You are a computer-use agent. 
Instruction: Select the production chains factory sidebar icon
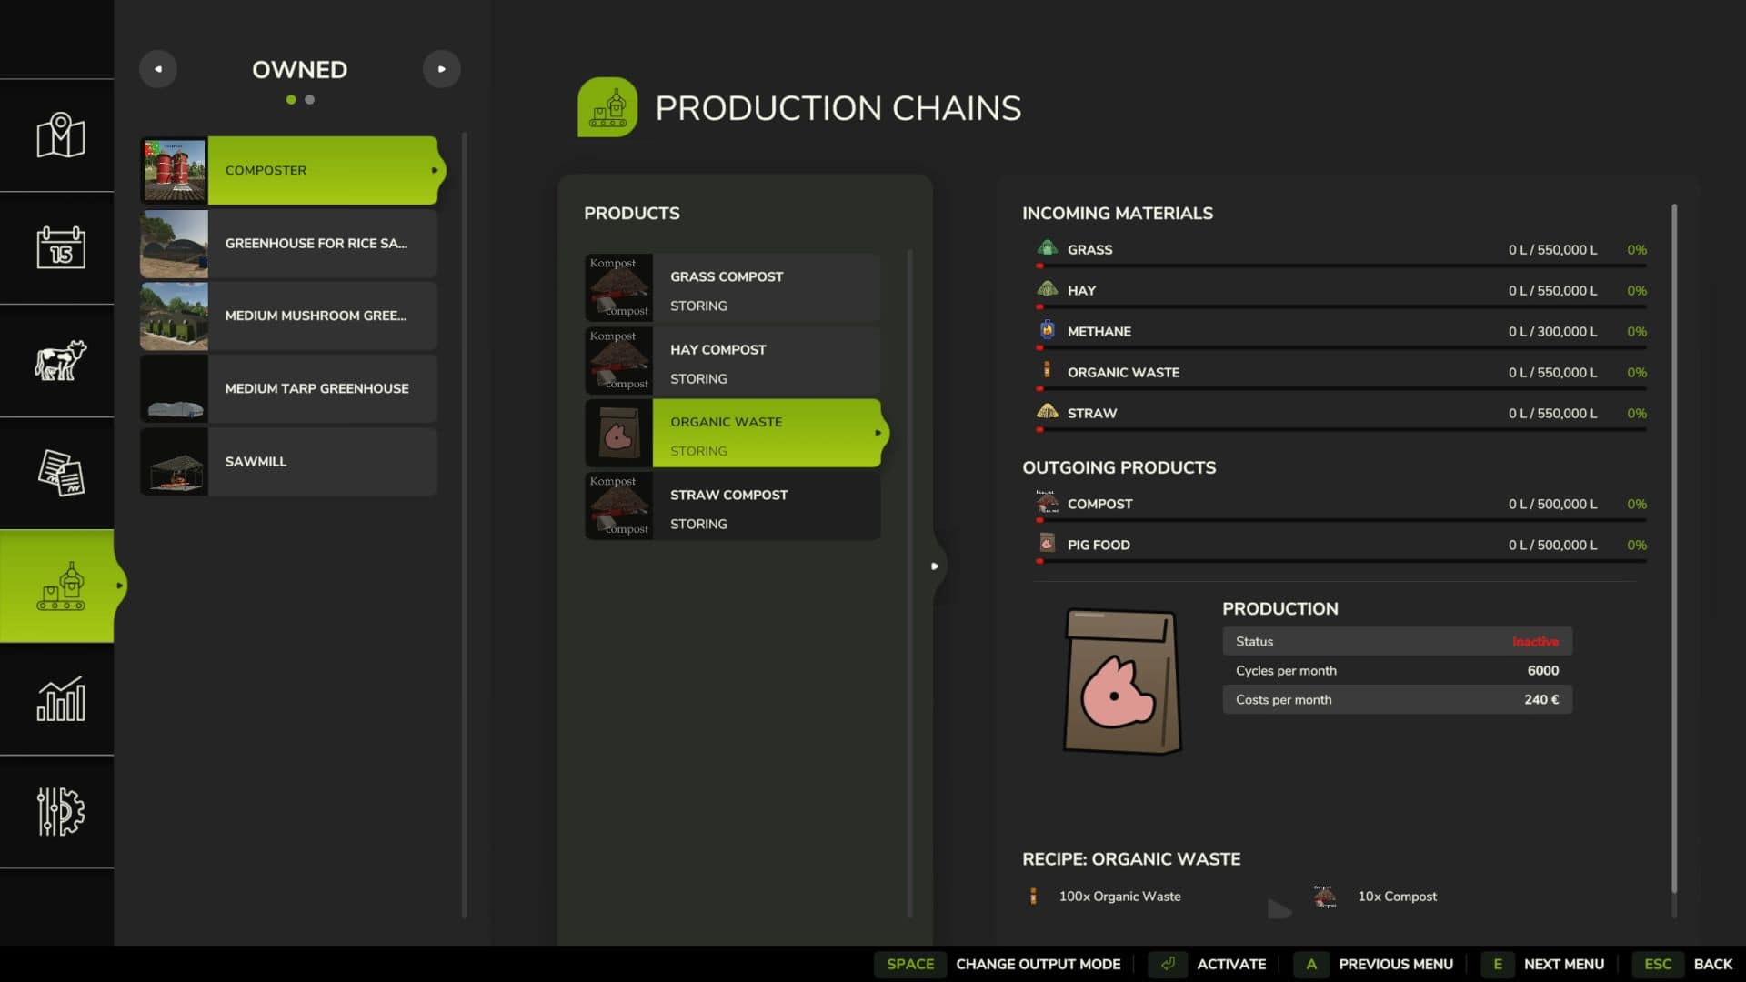click(60, 586)
